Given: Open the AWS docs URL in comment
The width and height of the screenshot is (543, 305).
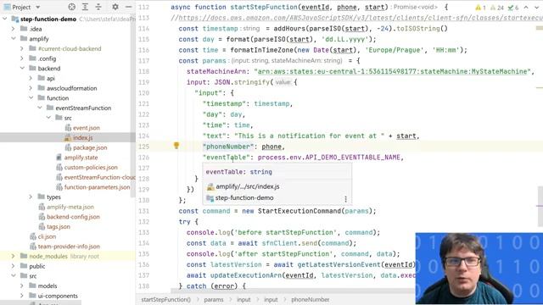Looking at the screenshot, I should [361, 18].
